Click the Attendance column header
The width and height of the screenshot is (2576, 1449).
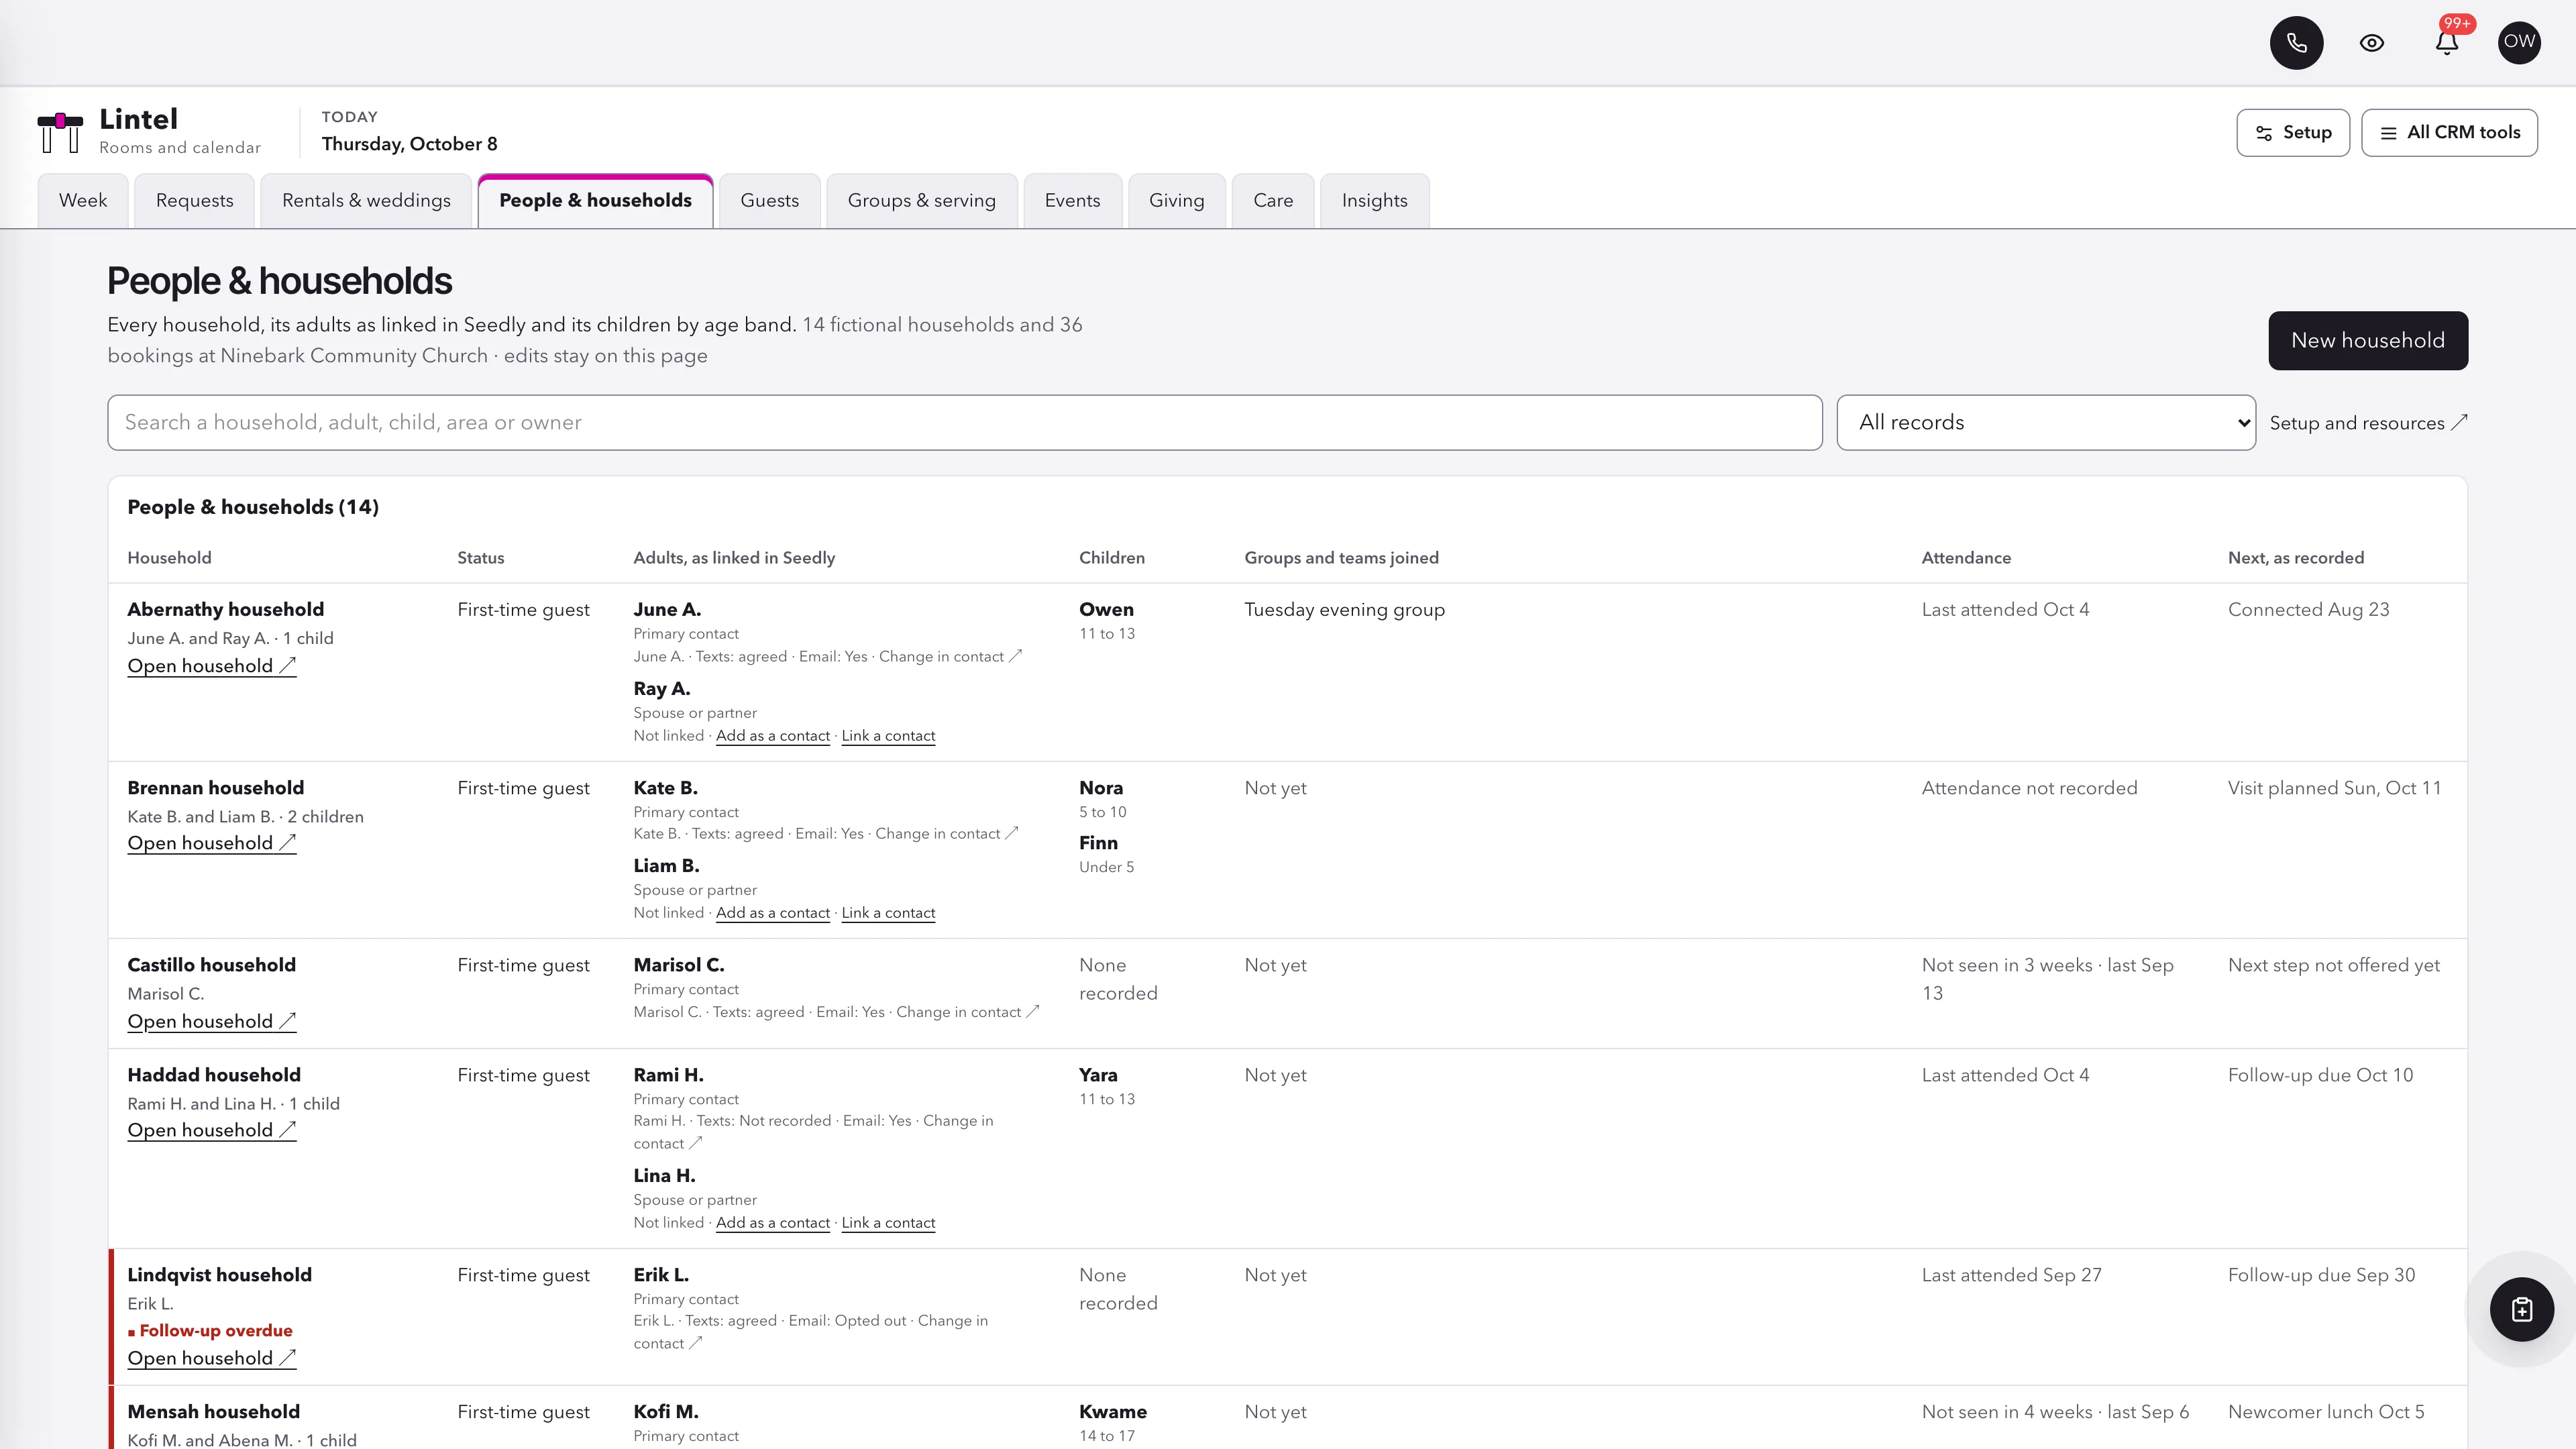pos(1965,558)
